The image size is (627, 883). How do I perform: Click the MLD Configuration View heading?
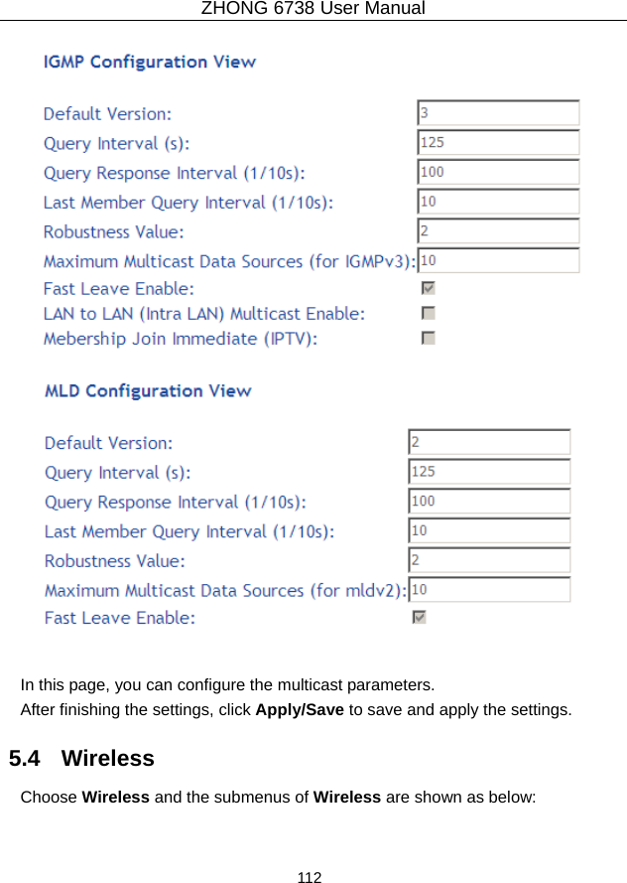(148, 390)
